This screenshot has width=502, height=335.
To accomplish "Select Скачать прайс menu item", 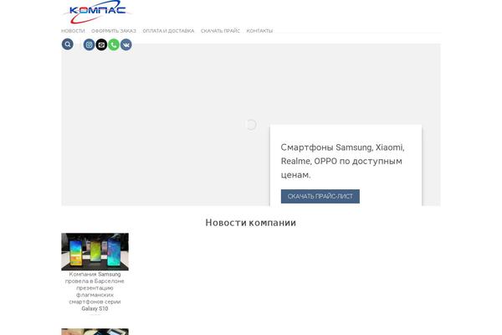I will click(x=220, y=31).
